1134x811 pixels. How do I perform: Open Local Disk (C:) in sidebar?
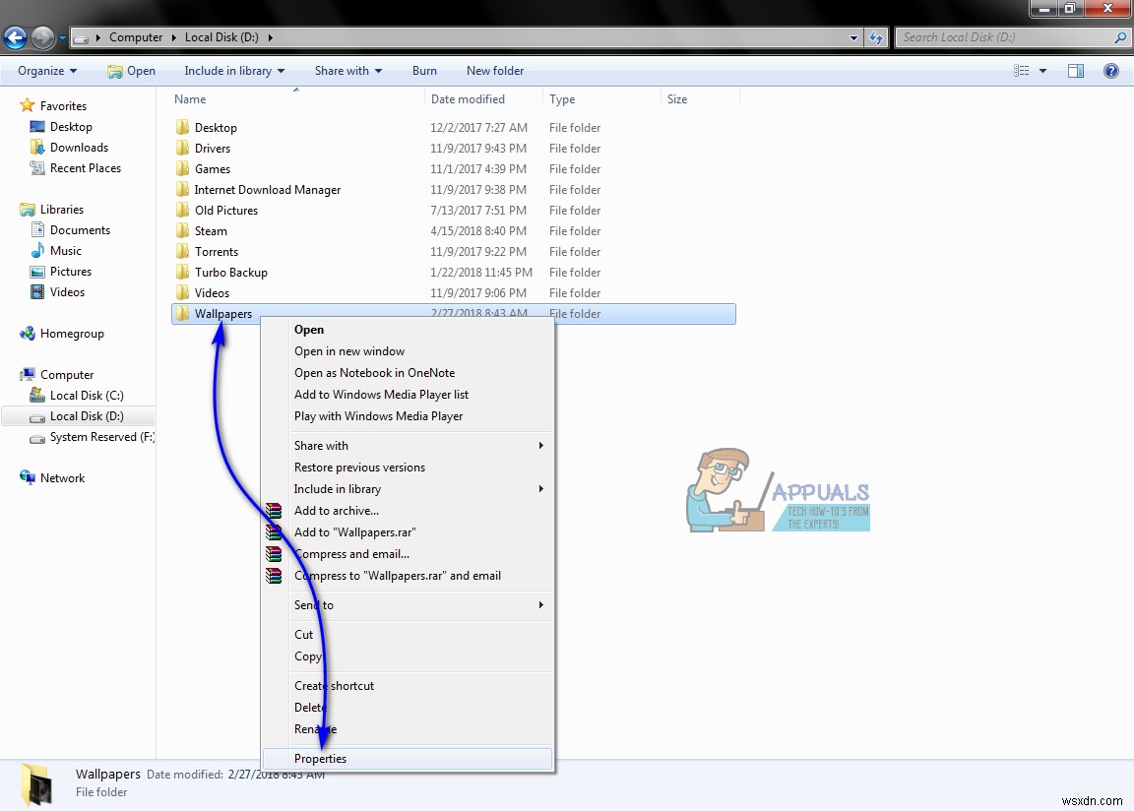[x=87, y=396]
